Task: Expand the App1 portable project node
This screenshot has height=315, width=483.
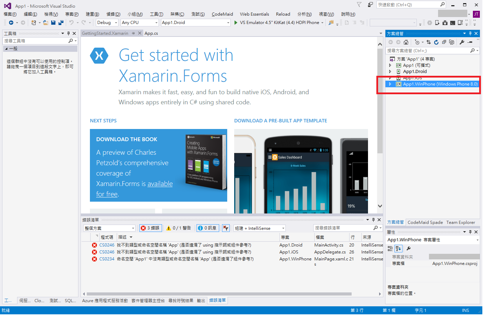Action: point(390,65)
